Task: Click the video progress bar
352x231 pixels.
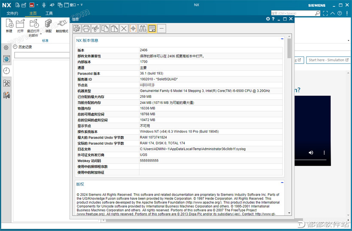Action: tap(310, 160)
